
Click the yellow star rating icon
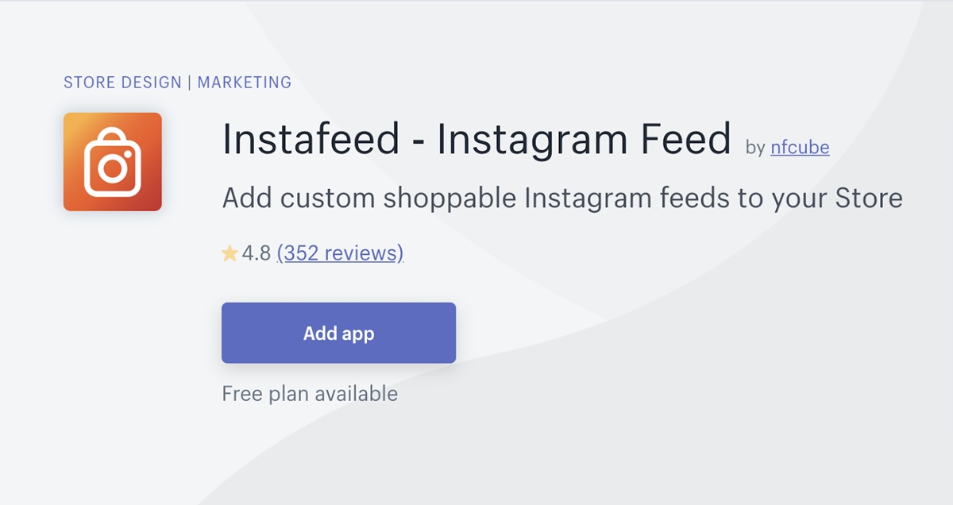point(230,254)
